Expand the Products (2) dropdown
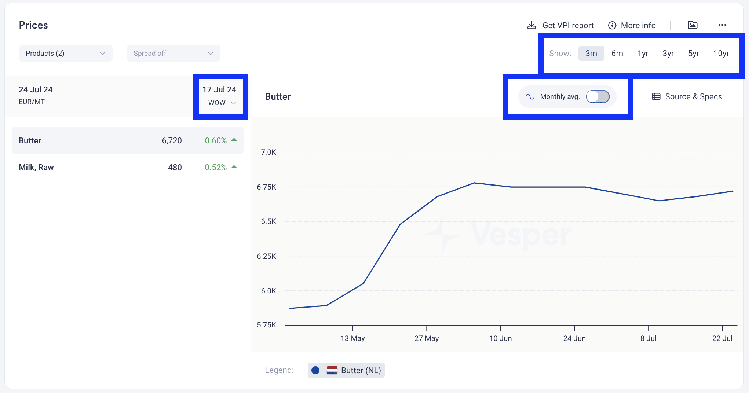Image resolution: width=749 pixels, height=393 pixels. point(66,54)
